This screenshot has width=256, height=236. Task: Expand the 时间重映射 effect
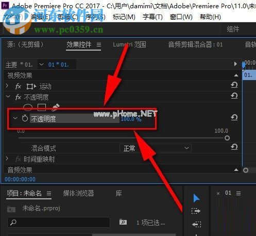pos(7,159)
